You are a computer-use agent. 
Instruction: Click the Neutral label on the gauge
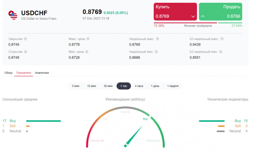click(125, 112)
